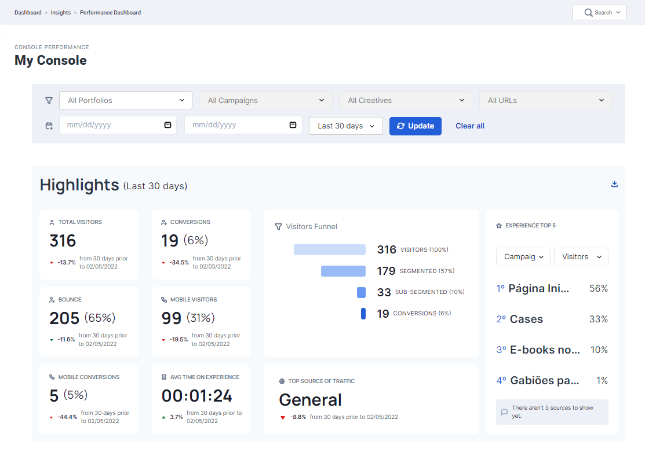Screen dimensions: 645x467
Task: Open the All Portfolios dropdown
Action: [x=125, y=101]
